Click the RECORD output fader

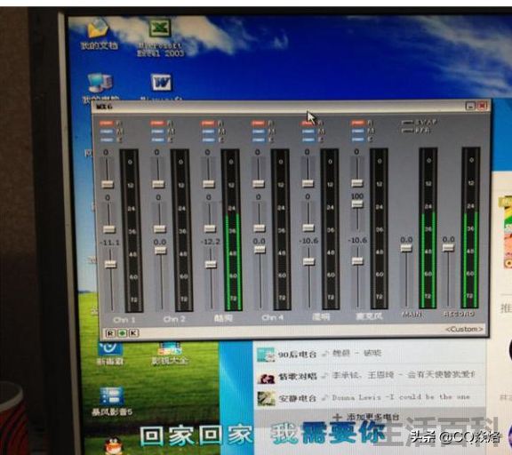[448, 248]
